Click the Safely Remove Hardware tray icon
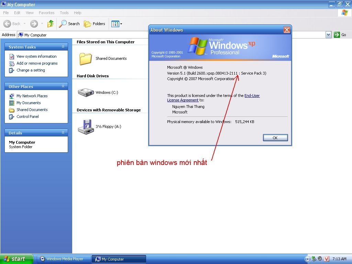Viewport: 352px width, 264px height. pyautogui.click(x=314, y=259)
